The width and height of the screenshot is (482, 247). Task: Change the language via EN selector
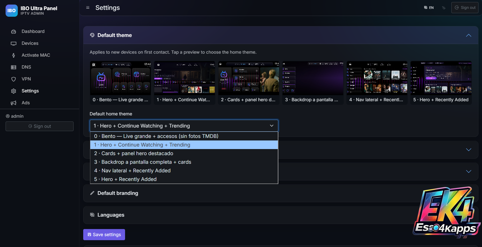click(429, 8)
